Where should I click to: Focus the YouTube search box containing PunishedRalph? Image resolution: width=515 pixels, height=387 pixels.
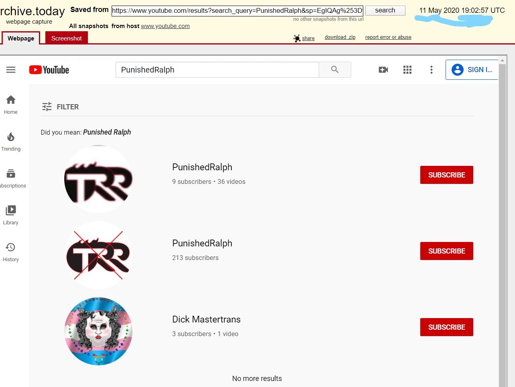click(217, 70)
